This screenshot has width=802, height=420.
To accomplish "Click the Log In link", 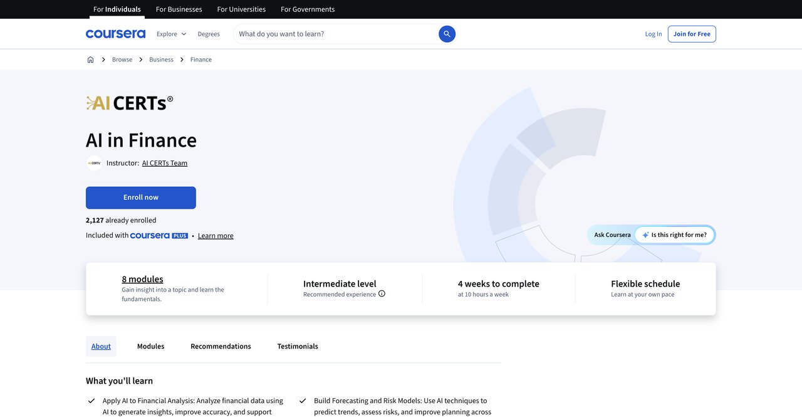I will [654, 34].
